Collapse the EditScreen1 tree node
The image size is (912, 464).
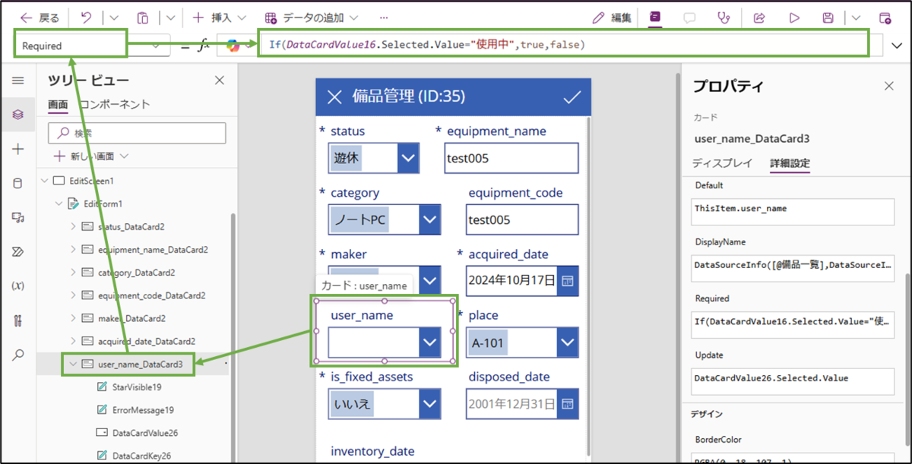(43, 181)
